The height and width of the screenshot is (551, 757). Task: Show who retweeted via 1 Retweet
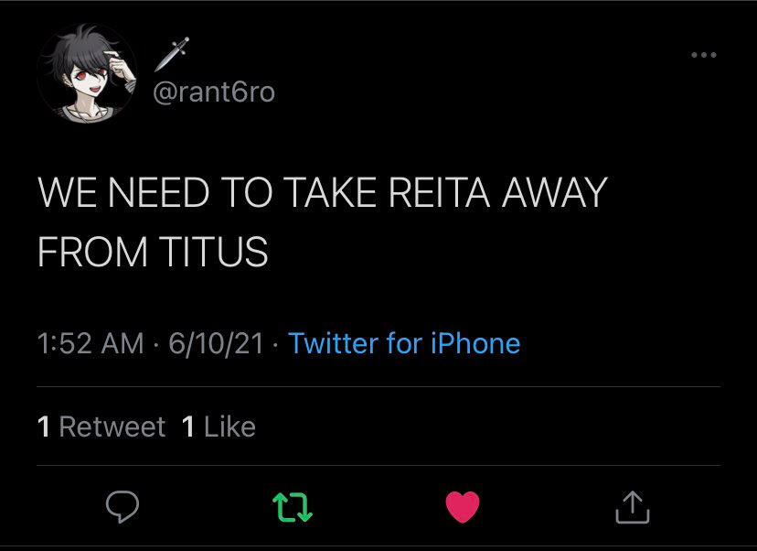pyautogui.click(x=101, y=427)
